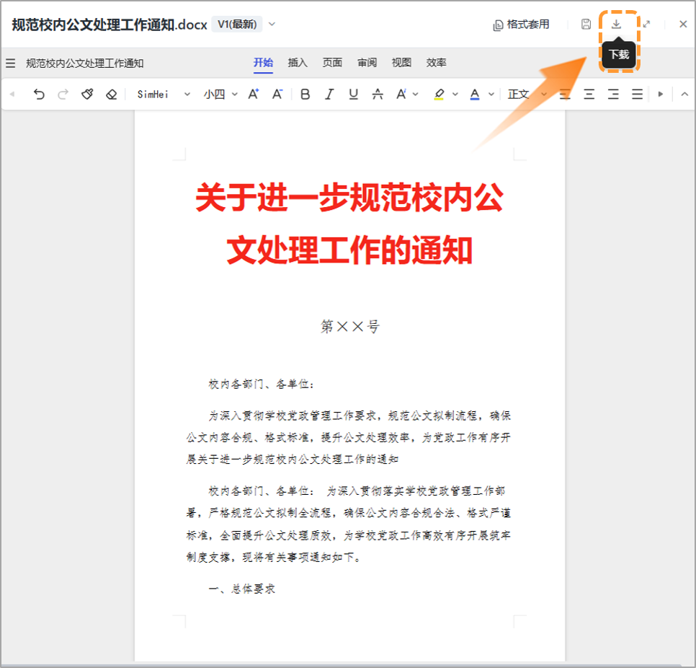The width and height of the screenshot is (696, 668).
Task: Expand the V1(最新) version dropdown
Action: click(x=271, y=23)
